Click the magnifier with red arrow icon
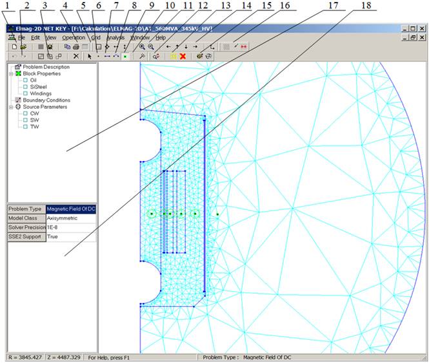429x363 pixels. click(156, 56)
